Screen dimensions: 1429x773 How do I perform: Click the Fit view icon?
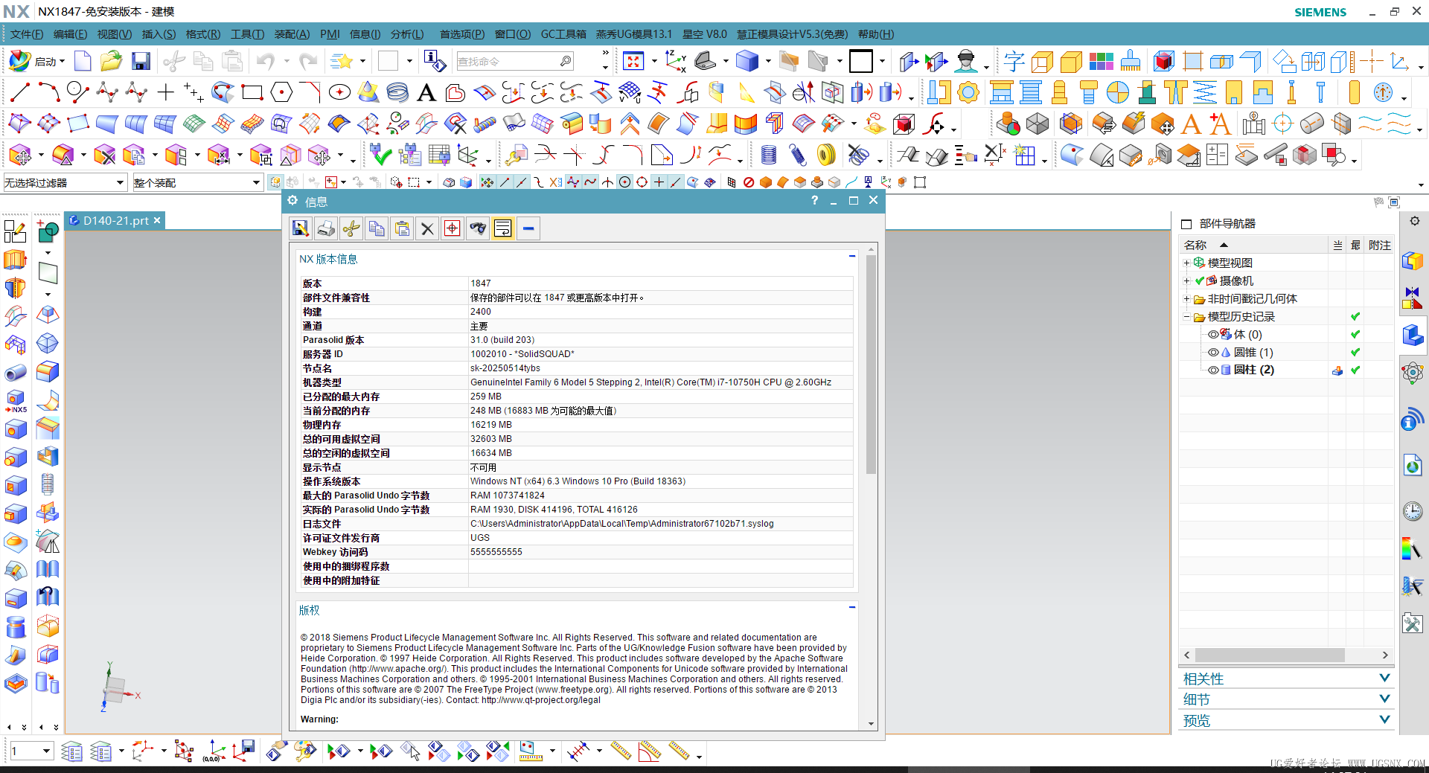point(633,61)
